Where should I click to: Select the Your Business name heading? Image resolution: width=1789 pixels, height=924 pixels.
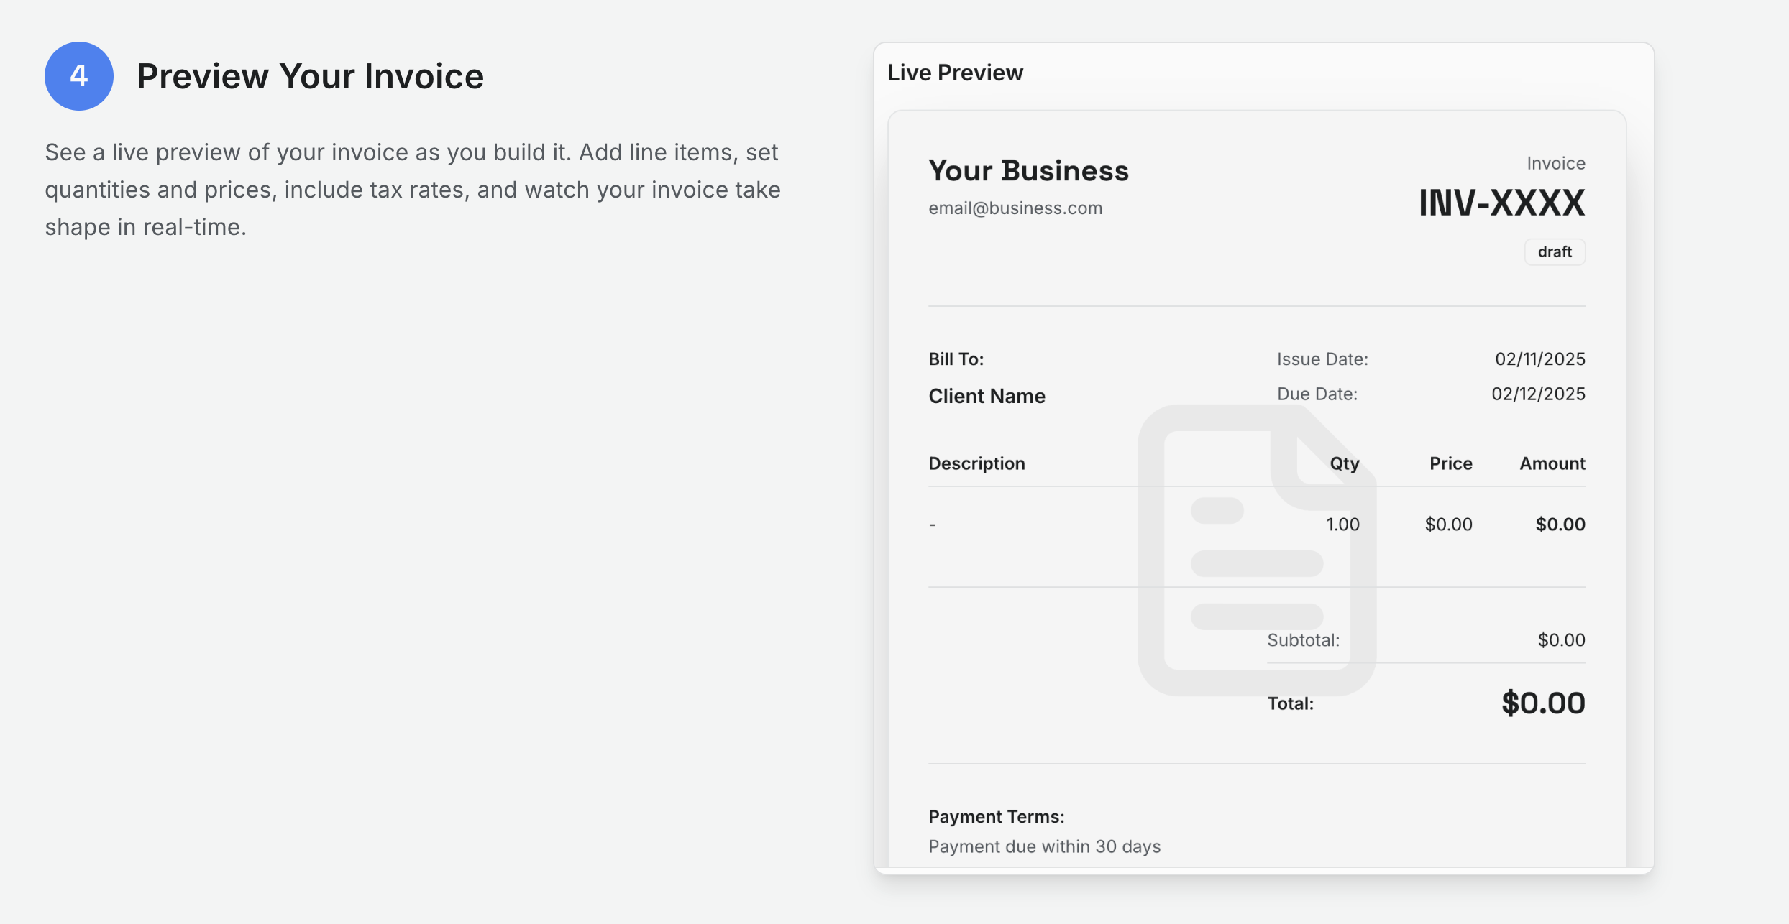[x=1028, y=170]
